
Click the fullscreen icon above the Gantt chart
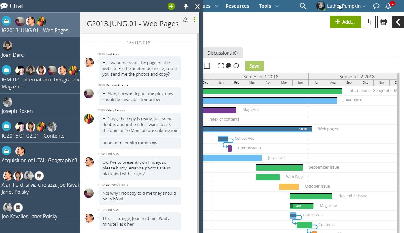coord(221,66)
